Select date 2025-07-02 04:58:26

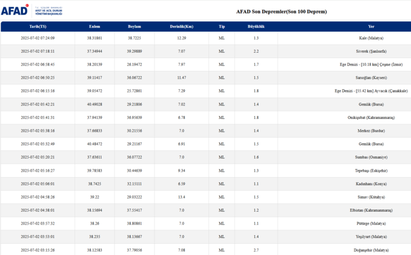pyautogui.click(x=38, y=197)
